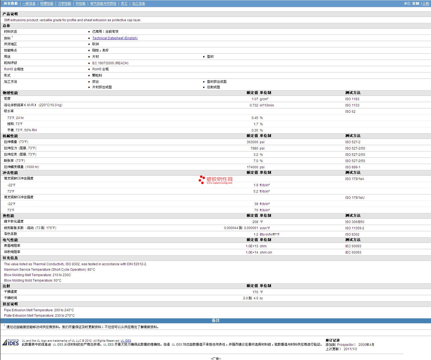Click the UL IDES copyright link

coord(126,341)
